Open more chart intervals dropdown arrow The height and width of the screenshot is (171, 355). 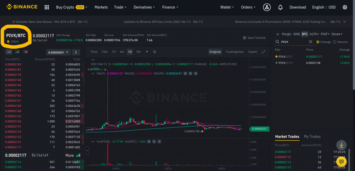pyautogui.click(x=147, y=52)
